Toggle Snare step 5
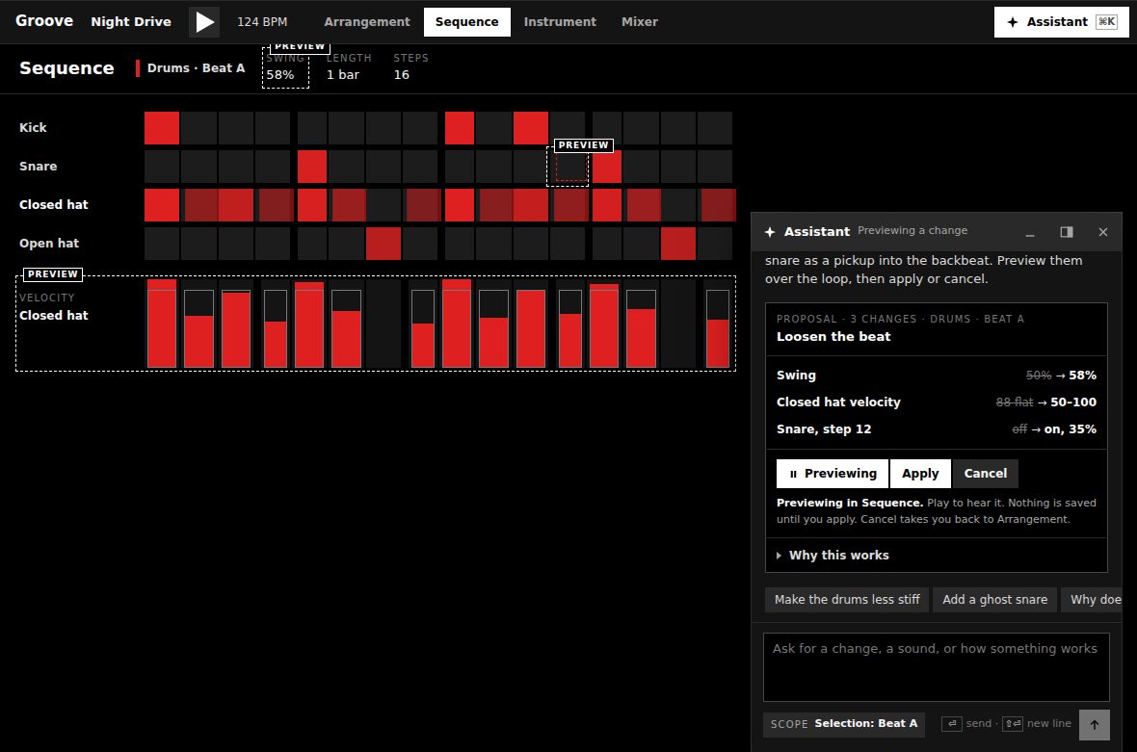1137x752 pixels. pyautogui.click(x=312, y=167)
